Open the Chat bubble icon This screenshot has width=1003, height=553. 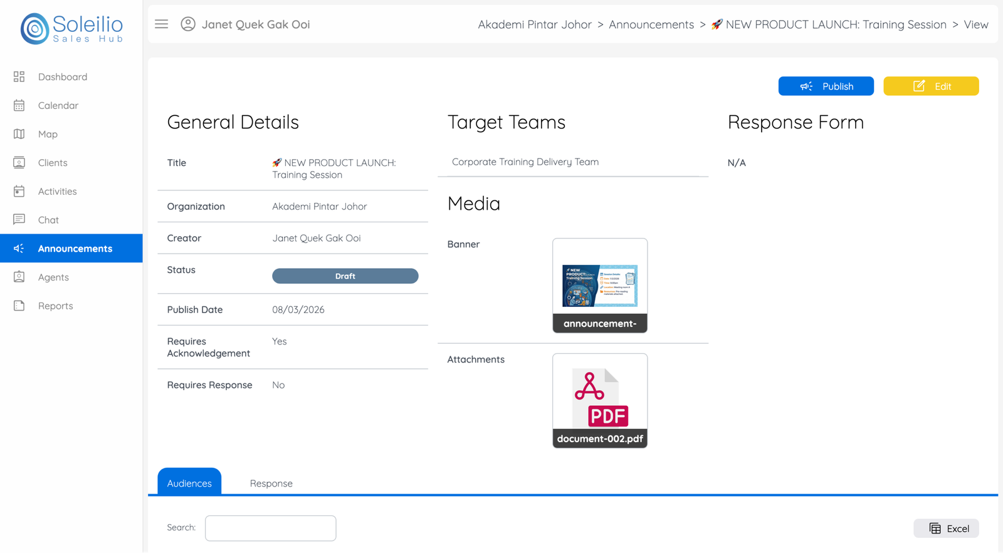19,220
